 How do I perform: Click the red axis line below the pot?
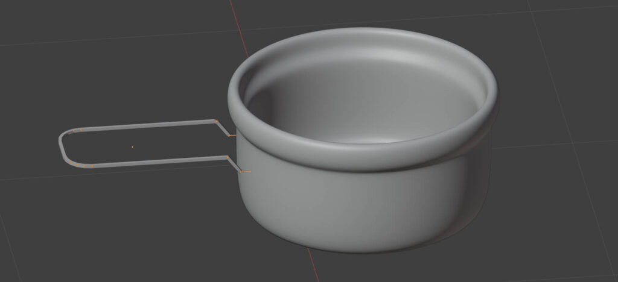pos(313,265)
